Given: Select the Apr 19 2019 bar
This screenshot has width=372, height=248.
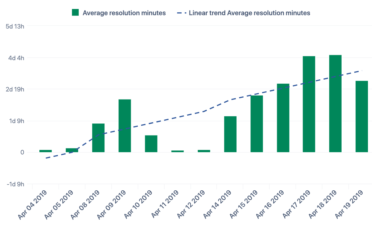Looking at the screenshot, I should [362, 117].
